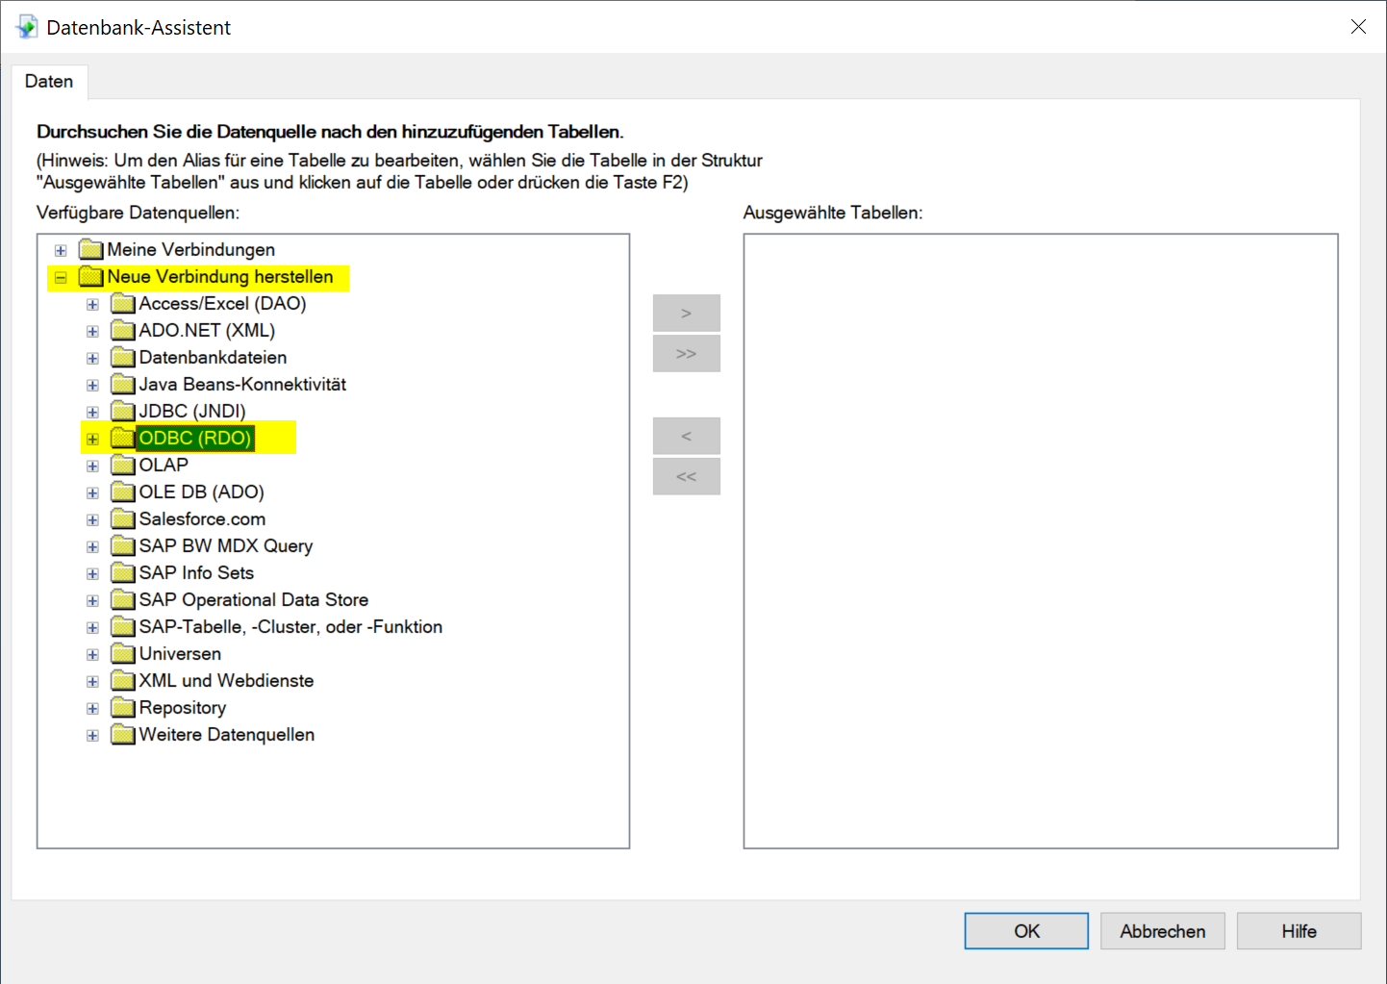Expand the Universen node
Screen dimensions: 1387x984
(x=92, y=654)
